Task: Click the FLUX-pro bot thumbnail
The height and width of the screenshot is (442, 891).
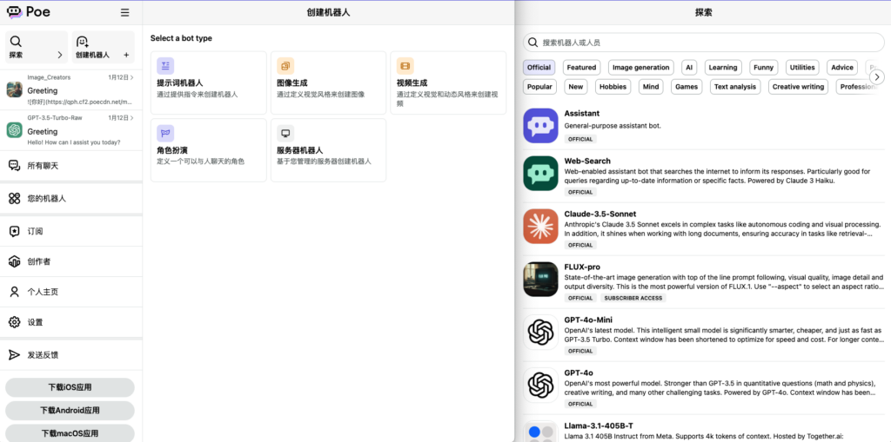Action: pos(540,279)
